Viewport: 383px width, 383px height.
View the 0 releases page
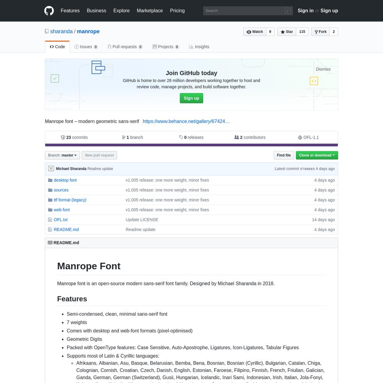coord(191,137)
